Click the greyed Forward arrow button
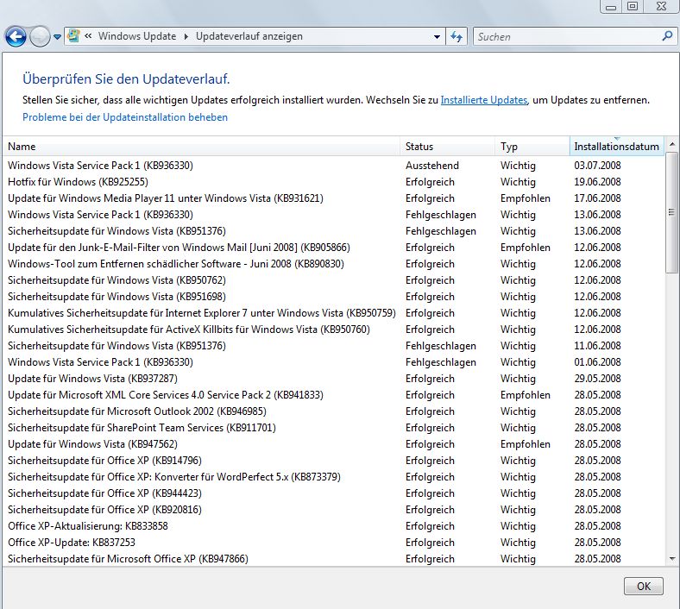680x609 pixels. point(40,36)
